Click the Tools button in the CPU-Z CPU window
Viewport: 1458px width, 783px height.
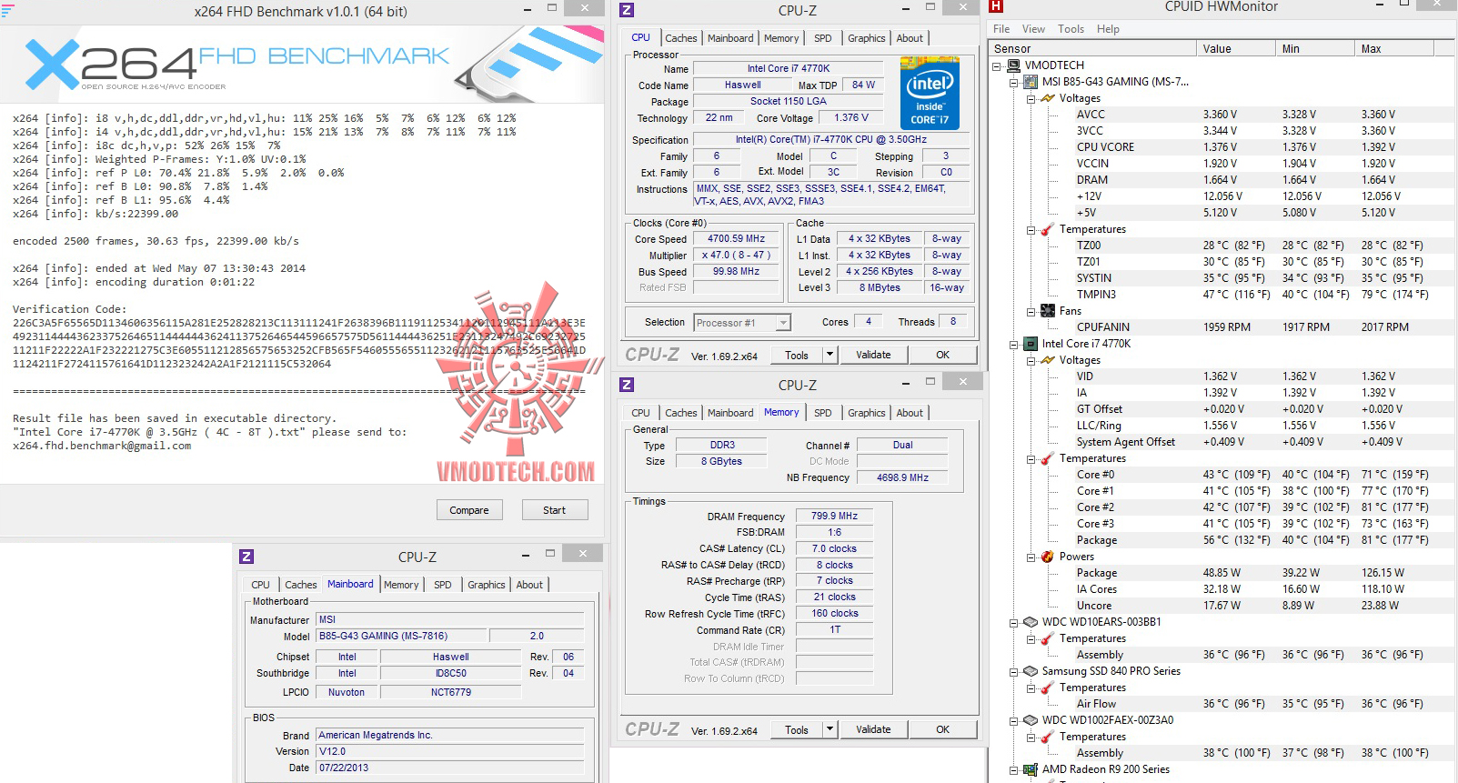[x=797, y=355]
